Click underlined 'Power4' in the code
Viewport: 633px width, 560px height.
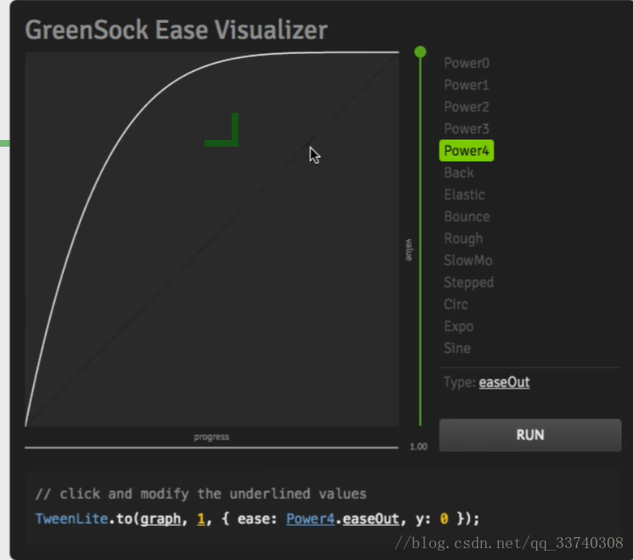(310, 518)
